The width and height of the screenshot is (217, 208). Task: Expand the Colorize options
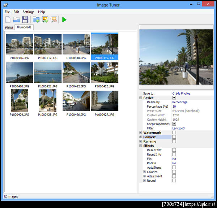(x=144, y=172)
